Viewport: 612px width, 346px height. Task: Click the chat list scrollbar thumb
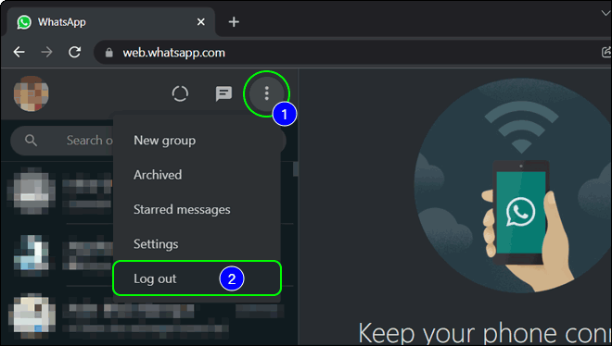tap(296, 169)
